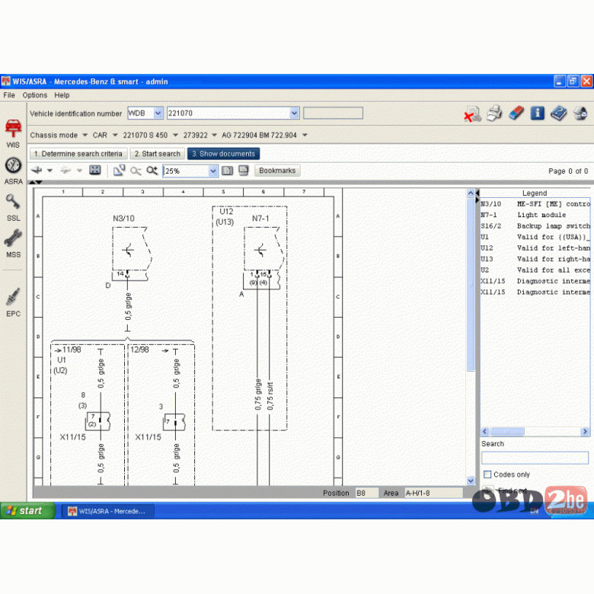Select the Show documents step
This screenshot has height=594, width=594.
pos(223,154)
